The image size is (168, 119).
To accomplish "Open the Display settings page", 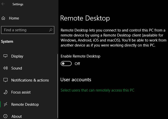I will coord(17,56).
